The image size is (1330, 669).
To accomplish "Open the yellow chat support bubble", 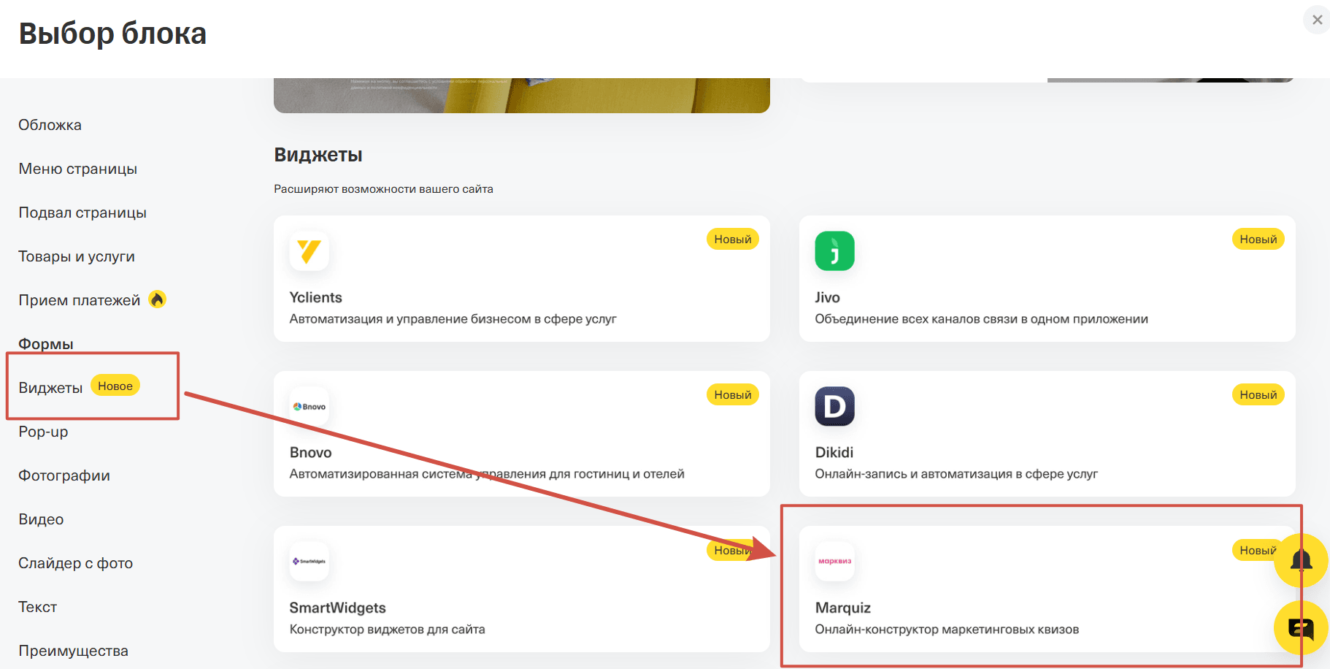I will (1301, 627).
